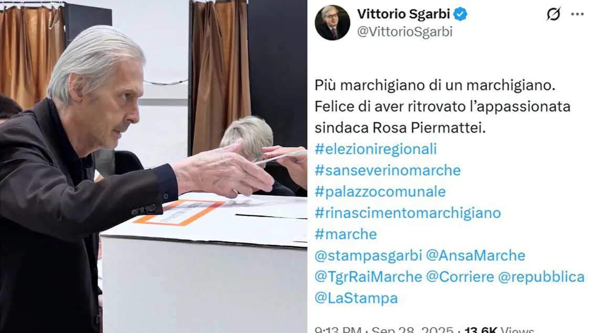Open the @LaStampa mention
593x333 pixels.
tap(356, 298)
